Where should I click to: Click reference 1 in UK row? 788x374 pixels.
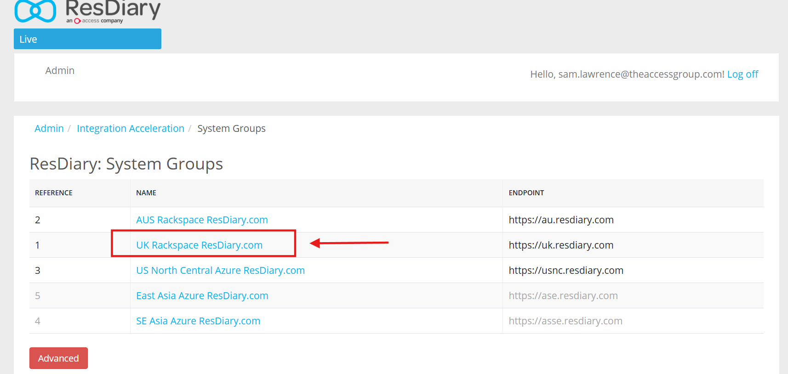tap(38, 245)
